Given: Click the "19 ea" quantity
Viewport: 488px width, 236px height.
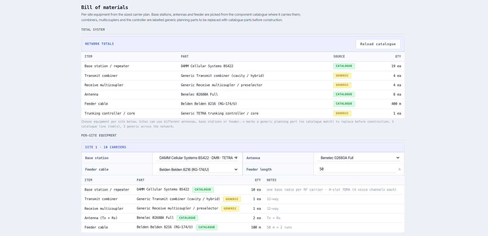Looking at the screenshot, I should 396,66.
